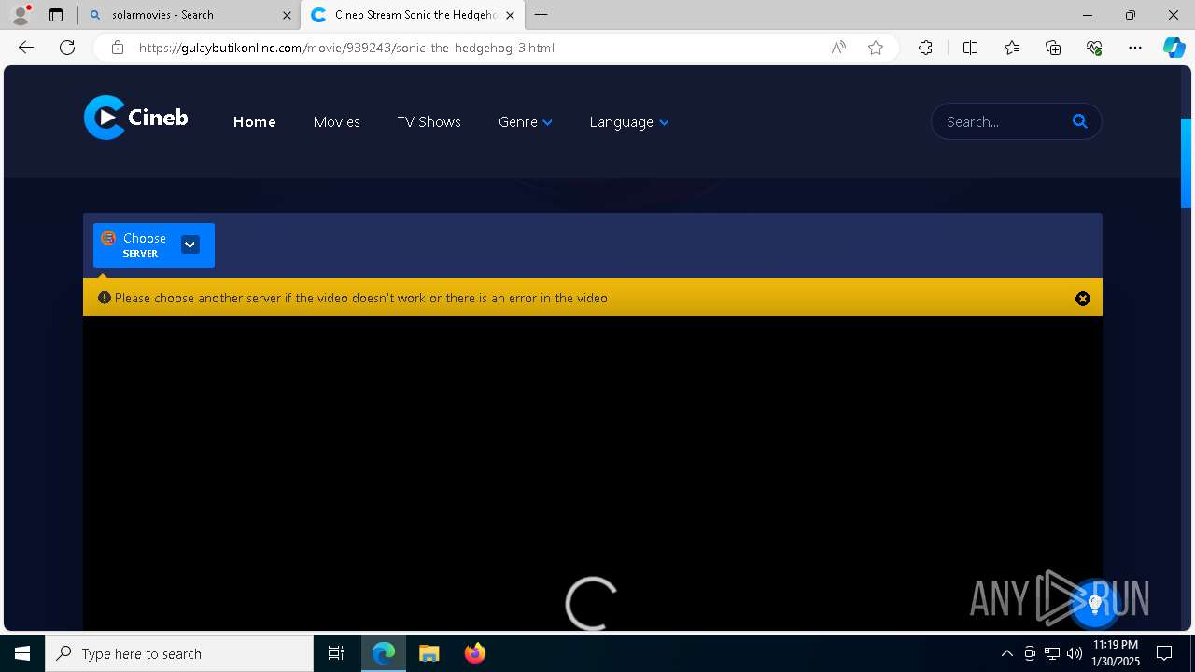Open the Choose Server dropdown arrow
This screenshot has width=1195, height=672.
pos(190,245)
